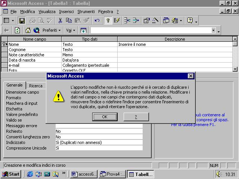Viewport: 239px width, 179px height.
Task: Switch to the Ricerca tab
Action: coord(36,86)
